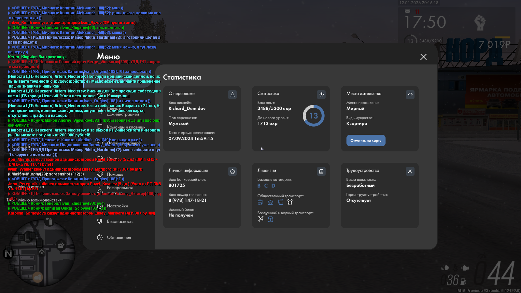Open the Безопасность menu section
Viewport: 521px width, 293px height.
click(120, 222)
